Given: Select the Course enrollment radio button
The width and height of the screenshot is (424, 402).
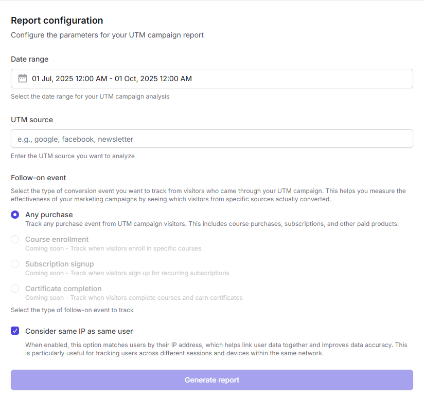Looking at the screenshot, I should tap(15, 239).
